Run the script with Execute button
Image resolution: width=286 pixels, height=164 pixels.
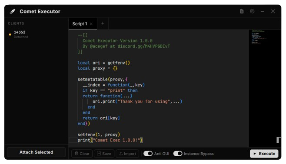coord(264,154)
